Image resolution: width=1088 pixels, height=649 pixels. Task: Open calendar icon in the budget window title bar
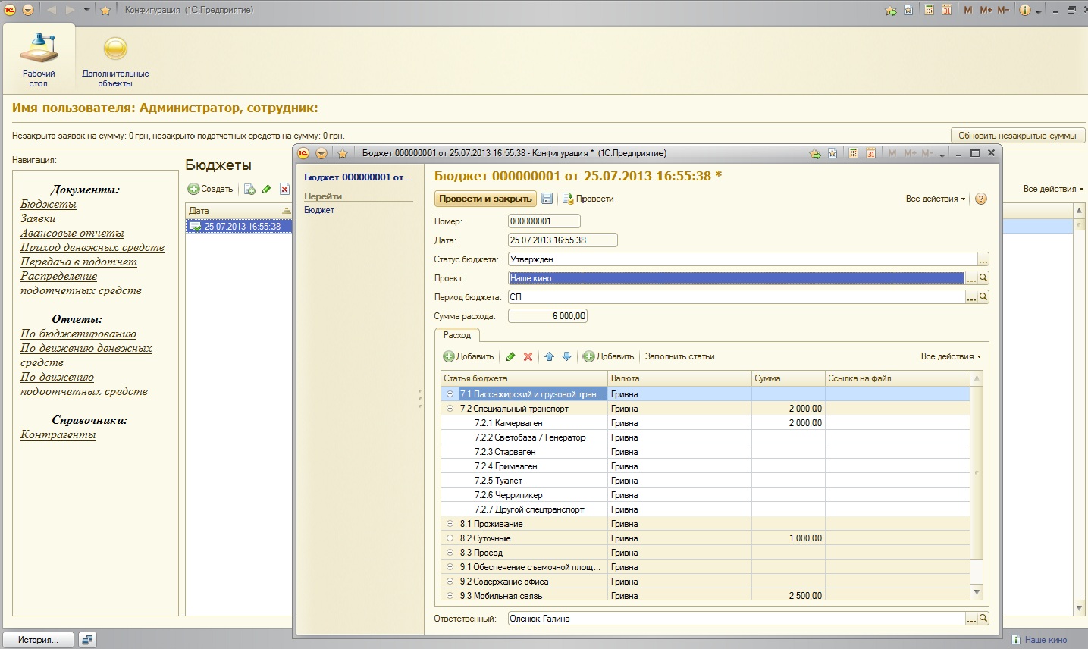click(870, 153)
